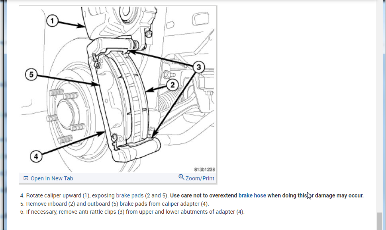This screenshot has height=230, width=386.
Task: Open the 'Open In New Tab' text link
Action: tap(52, 178)
